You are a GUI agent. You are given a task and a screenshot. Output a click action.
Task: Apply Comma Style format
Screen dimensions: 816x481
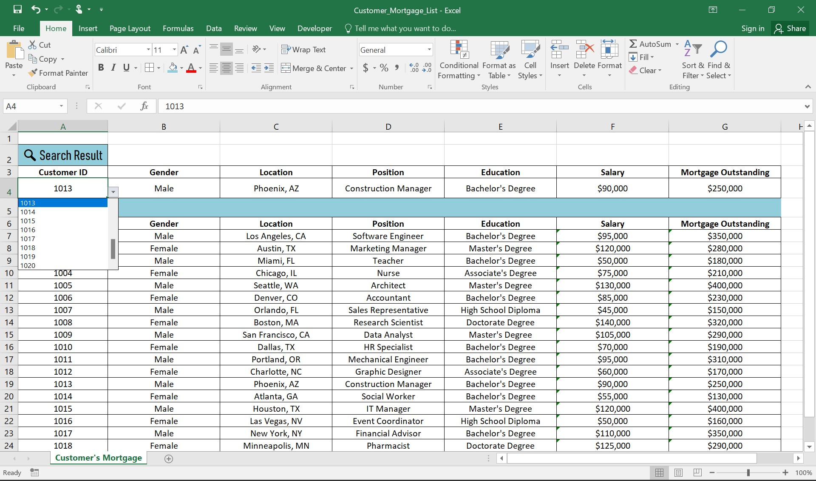tap(397, 68)
